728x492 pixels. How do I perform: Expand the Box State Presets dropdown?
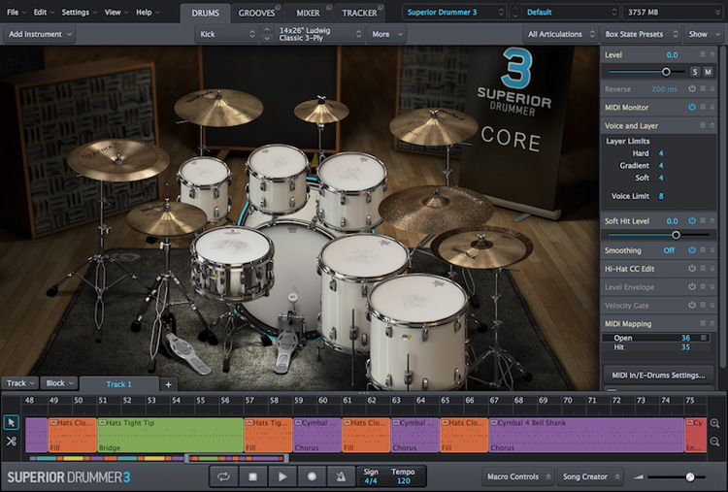click(638, 34)
